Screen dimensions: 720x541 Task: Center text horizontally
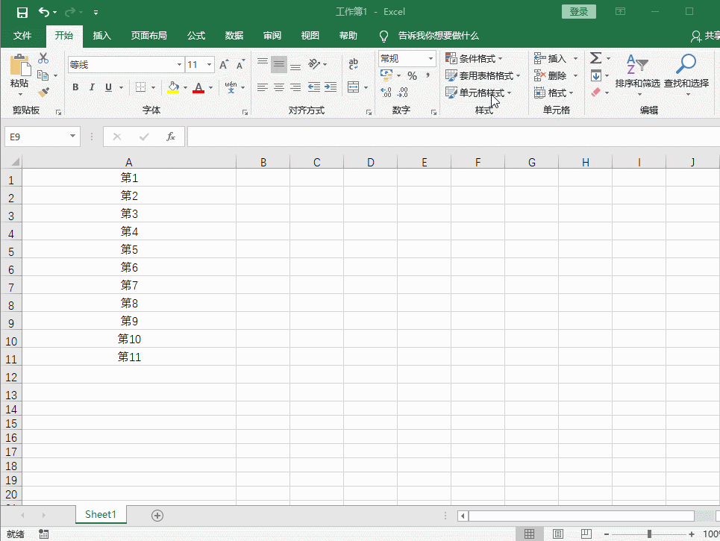pyautogui.click(x=279, y=87)
